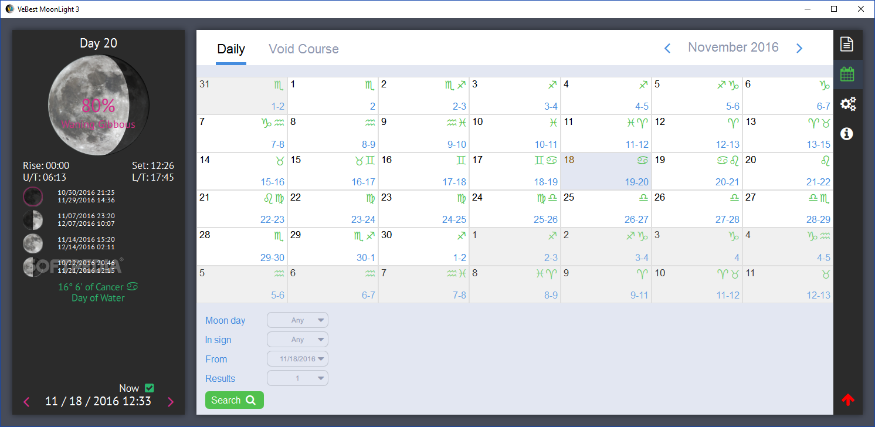The height and width of the screenshot is (427, 875).
Task: Click the Search button
Action: [x=235, y=400]
